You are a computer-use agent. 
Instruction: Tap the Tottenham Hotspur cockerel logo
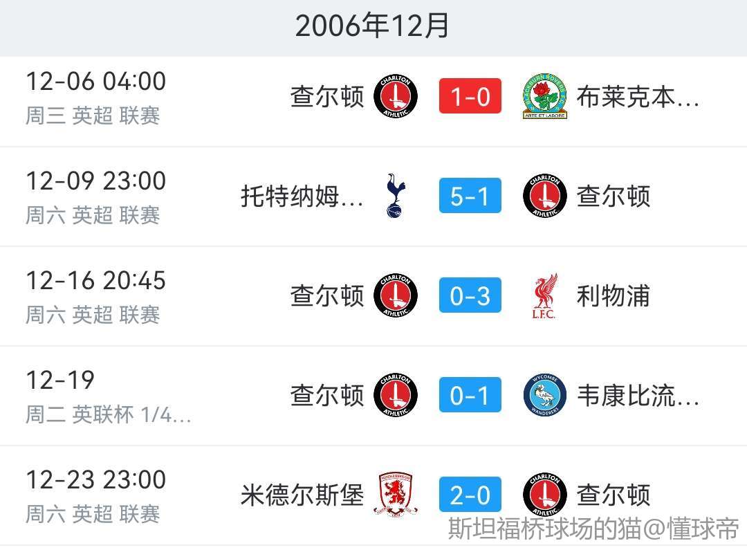[396, 196]
